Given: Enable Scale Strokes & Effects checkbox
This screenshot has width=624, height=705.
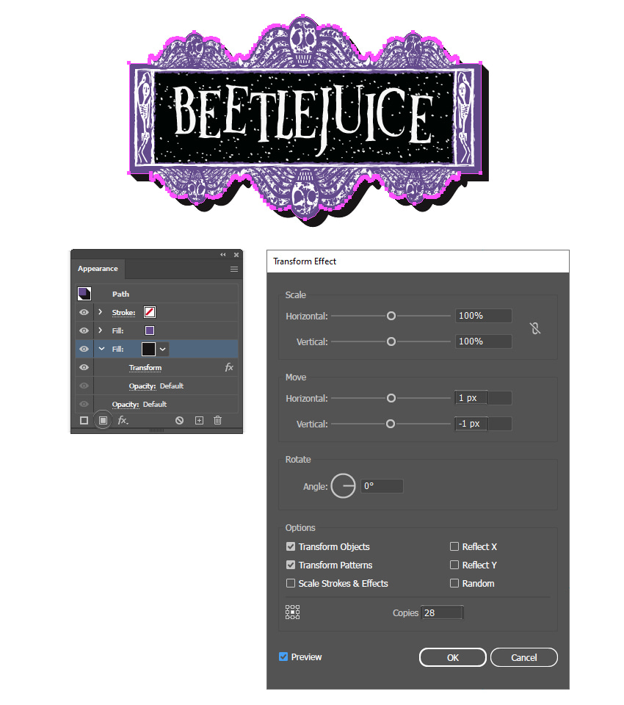Looking at the screenshot, I should [291, 583].
